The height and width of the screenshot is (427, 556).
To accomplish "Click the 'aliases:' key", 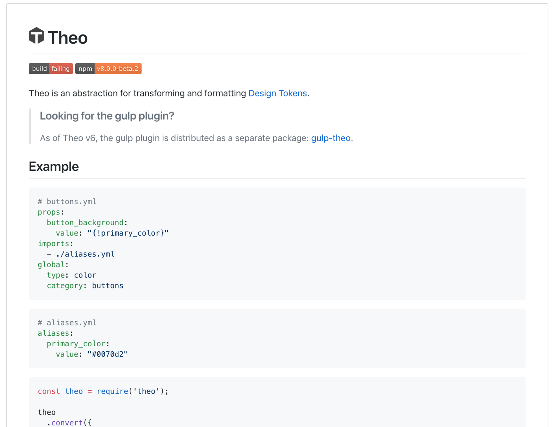I will coord(55,333).
